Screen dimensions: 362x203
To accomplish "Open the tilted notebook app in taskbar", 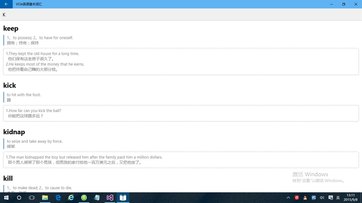I will tap(97, 198).
